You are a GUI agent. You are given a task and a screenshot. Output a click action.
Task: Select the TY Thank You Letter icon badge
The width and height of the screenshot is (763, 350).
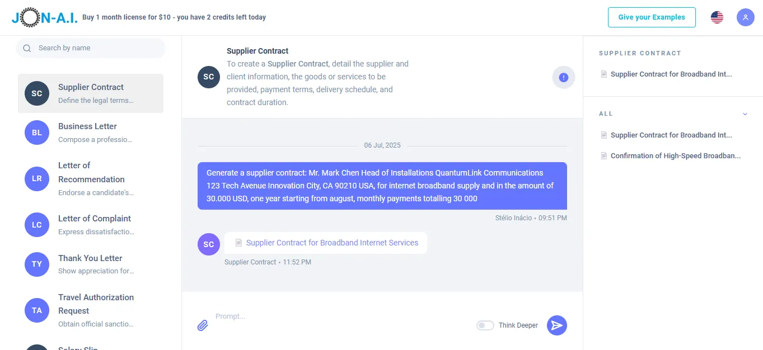(x=36, y=264)
